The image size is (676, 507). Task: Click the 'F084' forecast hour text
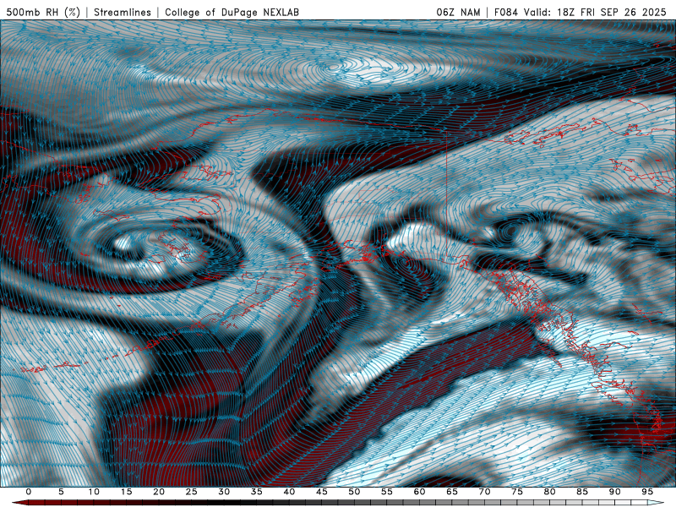coord(505,12)
